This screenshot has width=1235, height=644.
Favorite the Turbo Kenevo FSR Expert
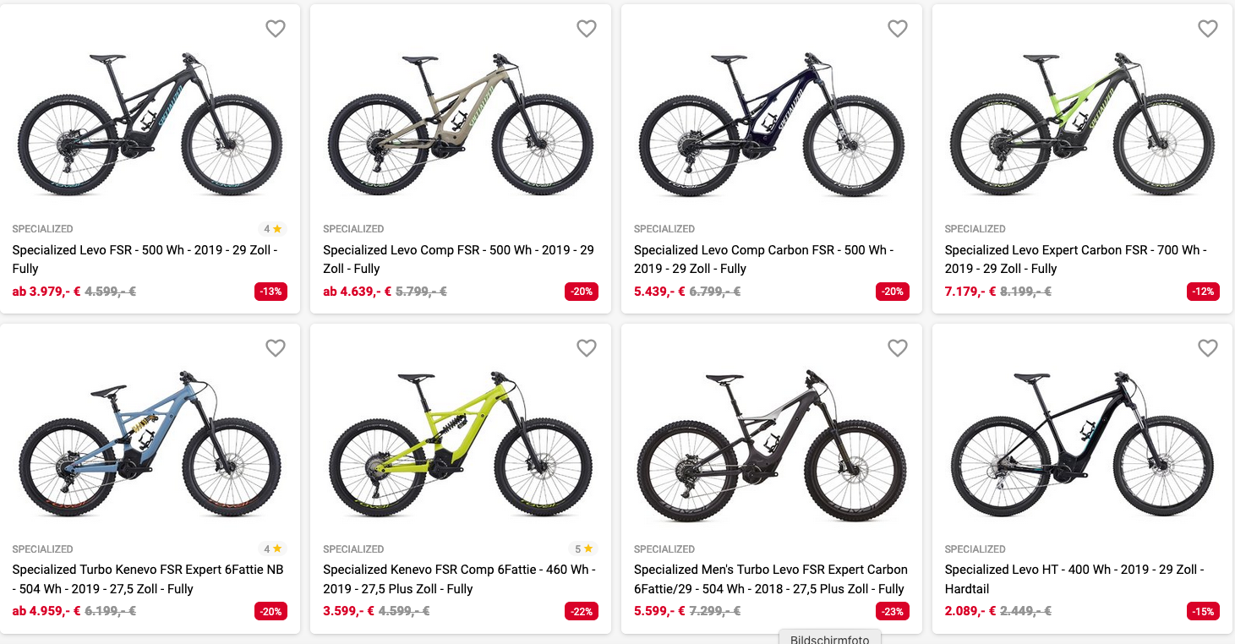click(276, 348)
